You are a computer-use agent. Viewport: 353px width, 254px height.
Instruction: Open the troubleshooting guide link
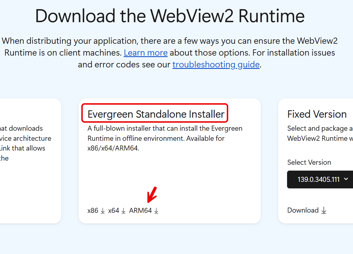click(216, 64)
